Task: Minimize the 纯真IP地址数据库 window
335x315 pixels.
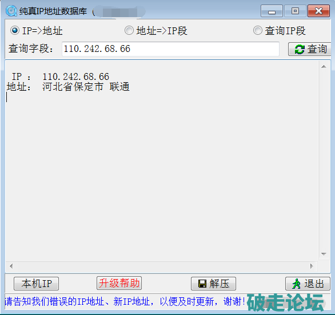Action: click(272, 11)
